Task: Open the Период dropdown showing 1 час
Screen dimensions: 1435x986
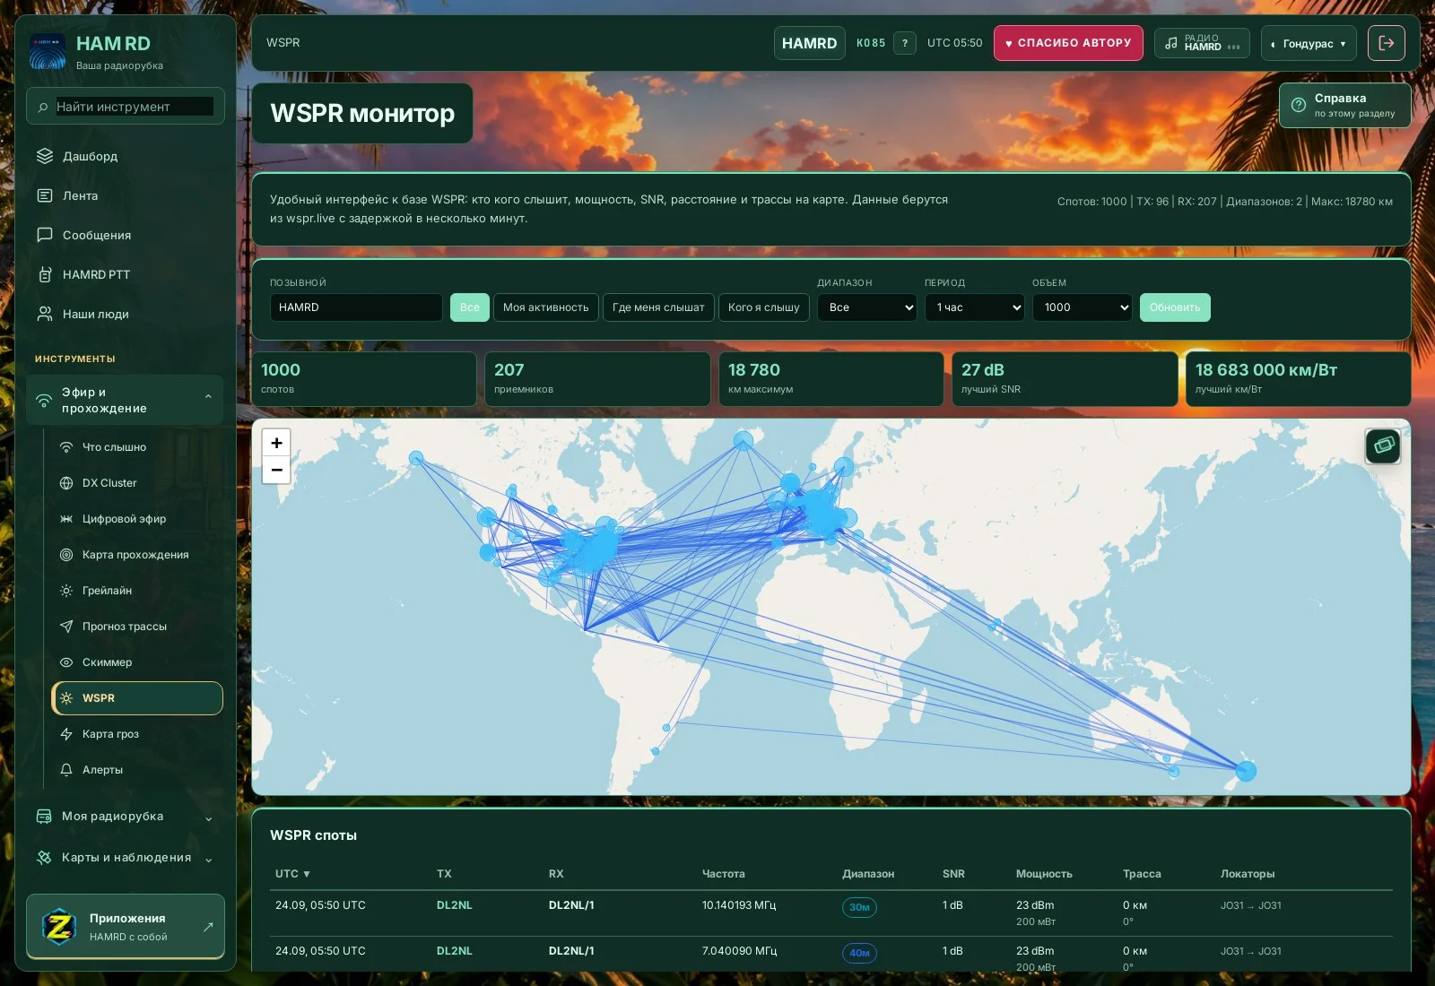Action: [x=974, y=307]
